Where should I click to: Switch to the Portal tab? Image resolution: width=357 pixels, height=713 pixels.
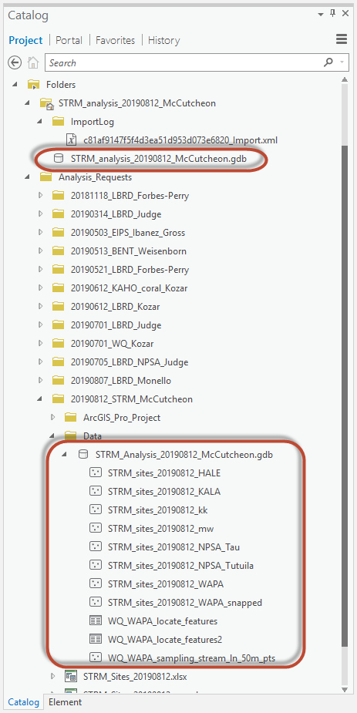(x=69, y=40)
